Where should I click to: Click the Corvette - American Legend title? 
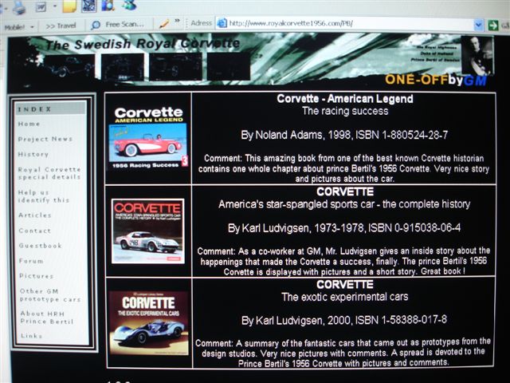coord(345,99)
